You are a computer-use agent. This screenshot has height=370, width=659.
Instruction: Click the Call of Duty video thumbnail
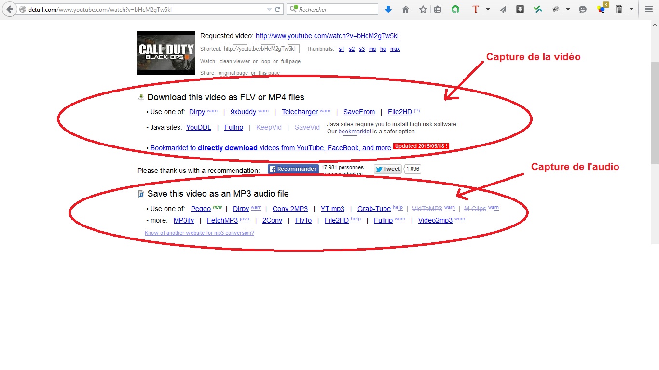(166, 53)
